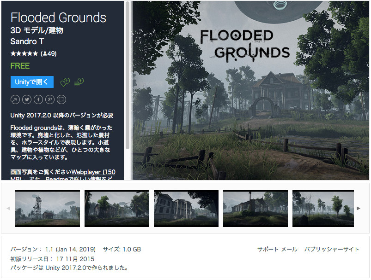Click the Flooded Grounds title

(x=58, y=17)
